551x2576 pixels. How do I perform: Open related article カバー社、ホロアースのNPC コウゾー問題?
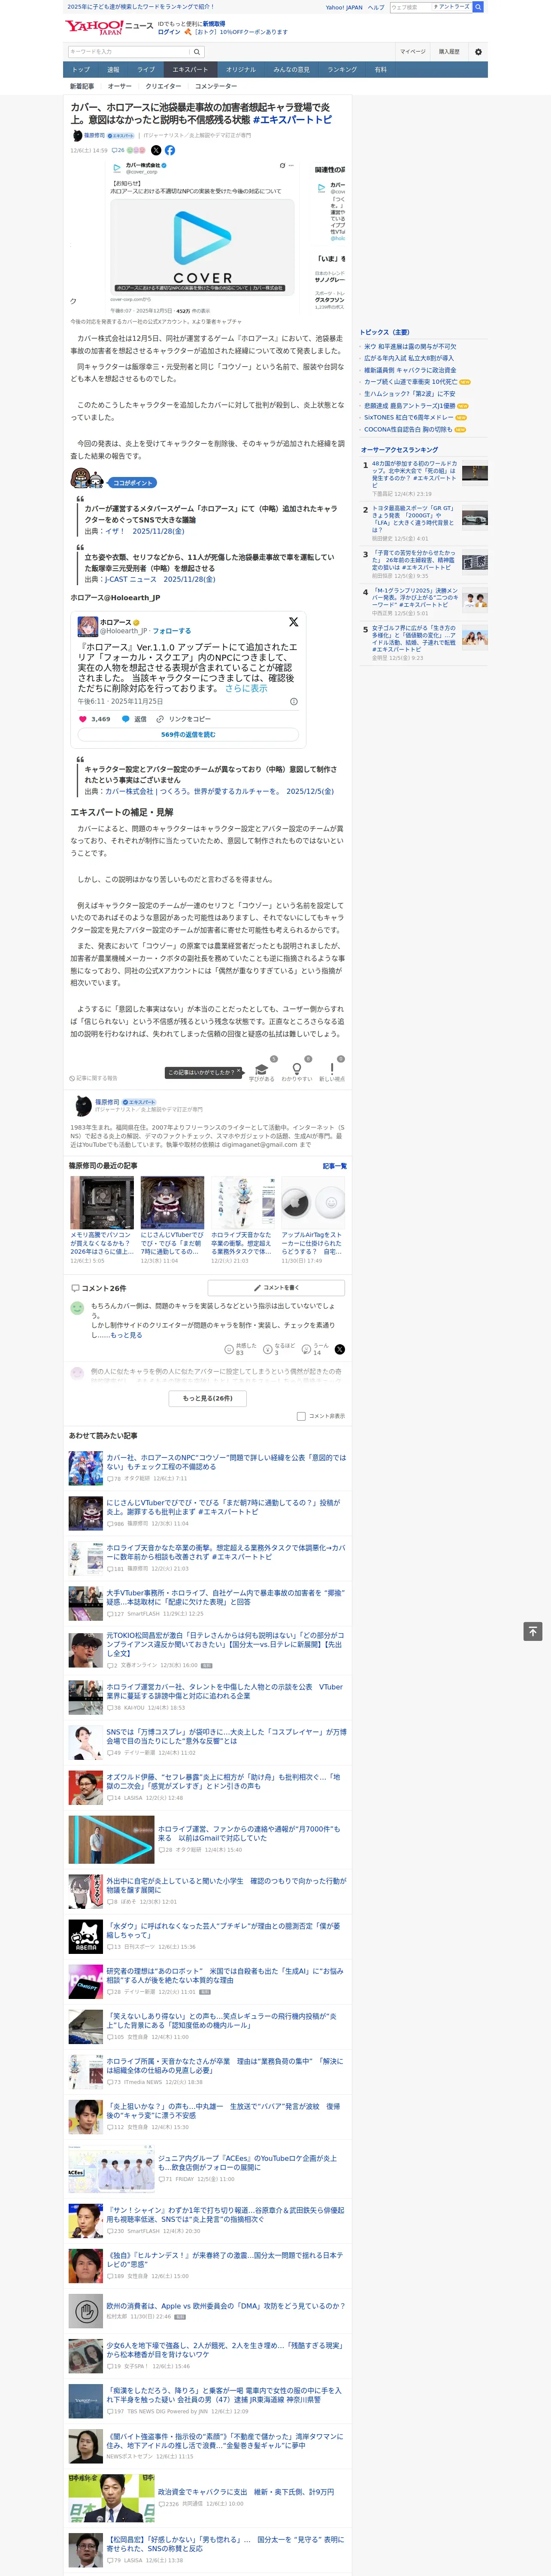click(x=226, y=1462)
